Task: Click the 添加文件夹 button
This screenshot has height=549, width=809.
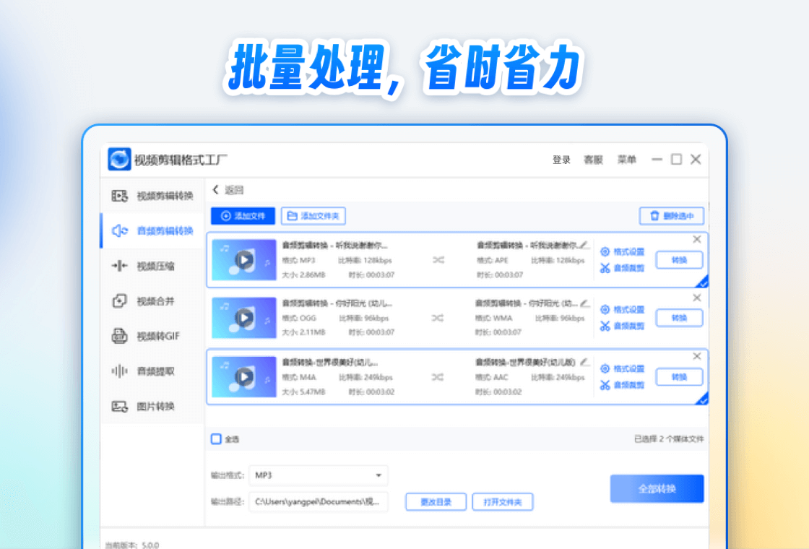Action: [x=313, y=216]
